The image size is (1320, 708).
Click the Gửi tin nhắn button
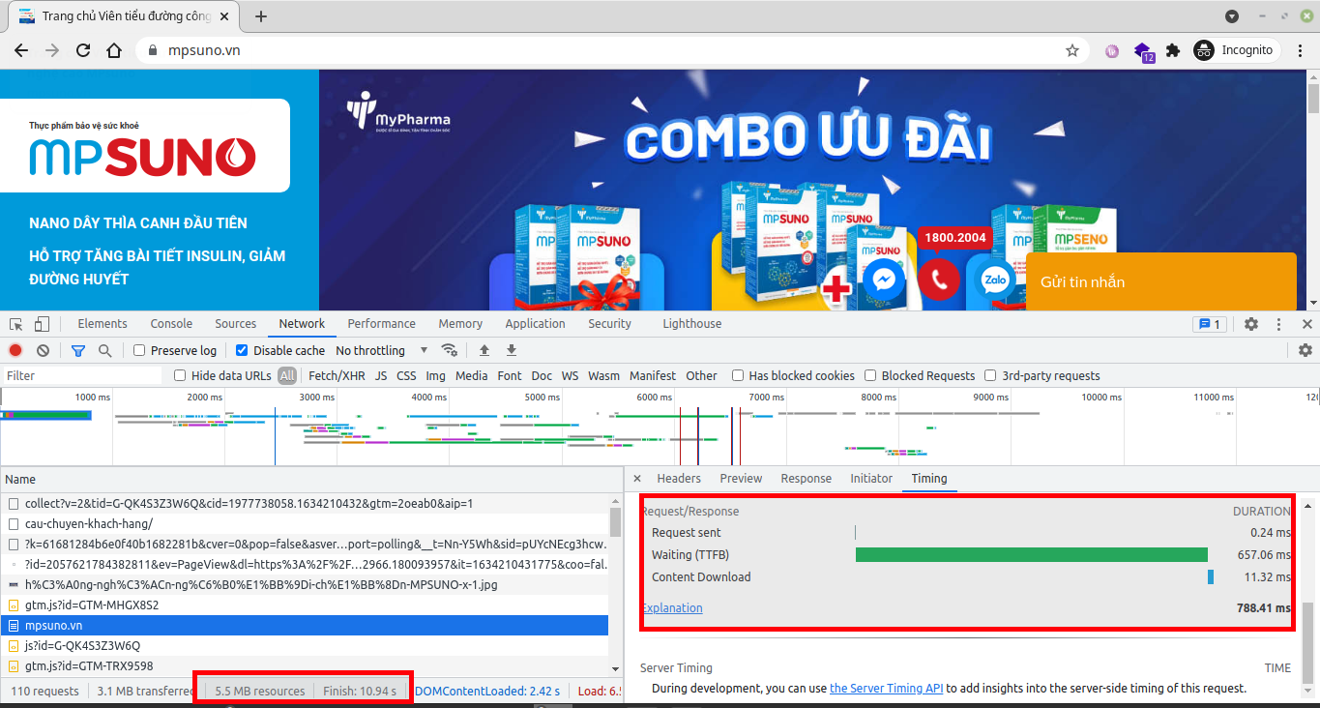[x=1161, y=282]
